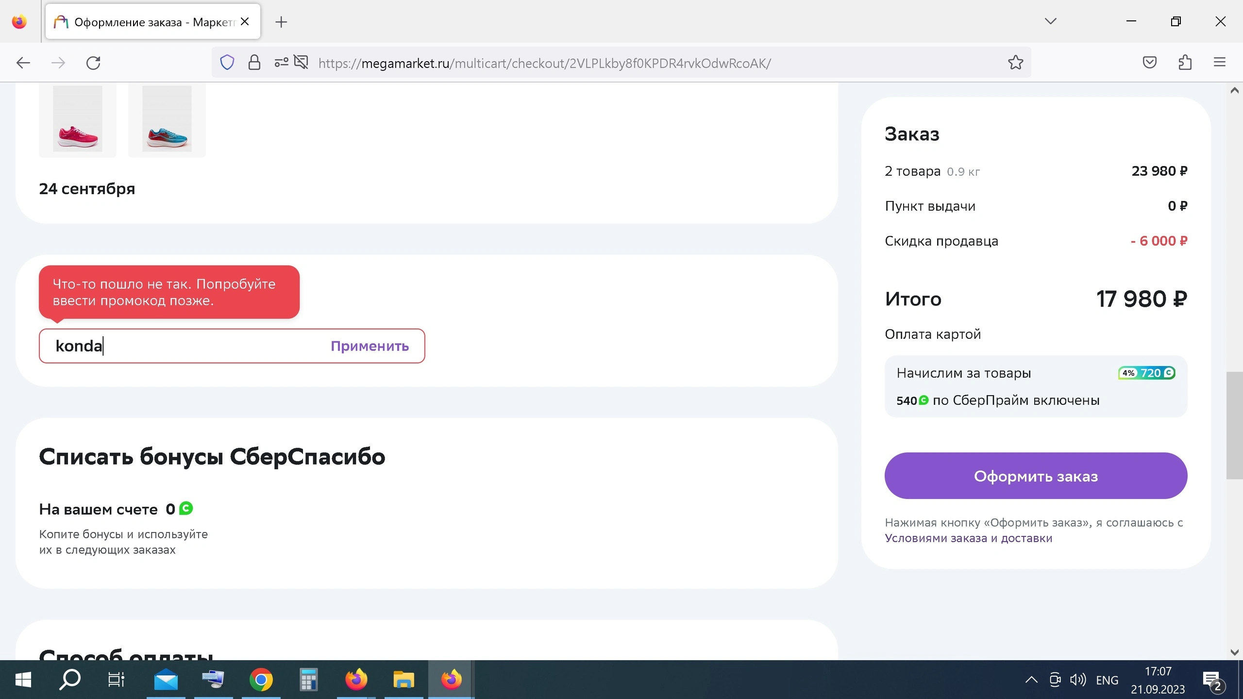Click the scrollbar up arrow
1243x699 pixels.
click(1234, 91)
